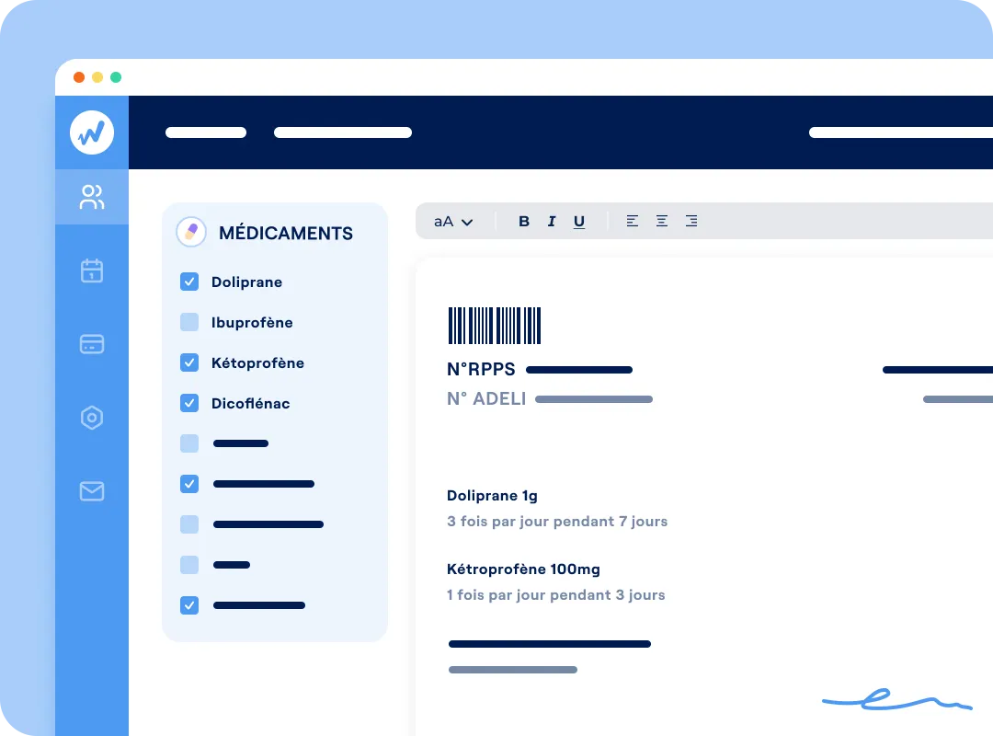This screenshot has width=993, height=736.
Task: Uncheck the Doliprane checkbox
Action: [x=189, y=282]
